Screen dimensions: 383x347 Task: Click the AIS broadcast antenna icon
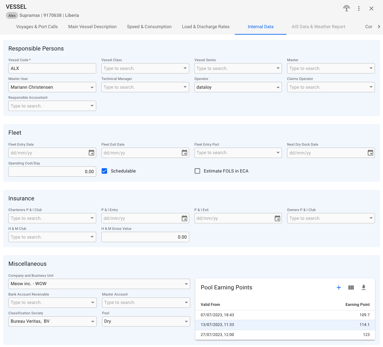(x=347, y=8)
